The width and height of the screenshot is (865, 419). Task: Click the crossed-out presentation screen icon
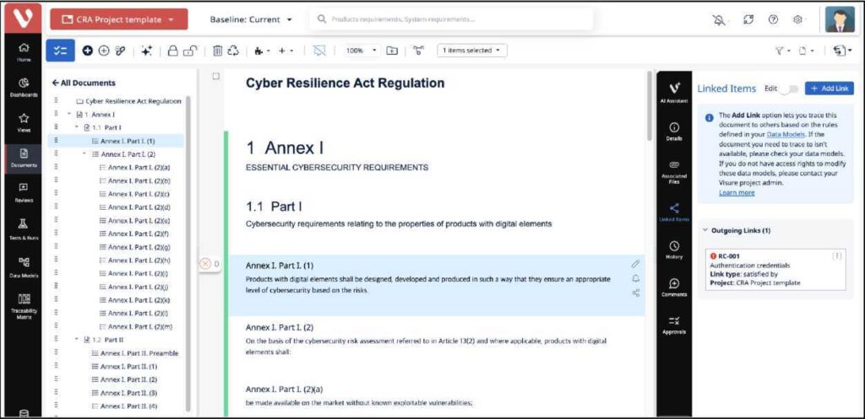tap(318, 51)
